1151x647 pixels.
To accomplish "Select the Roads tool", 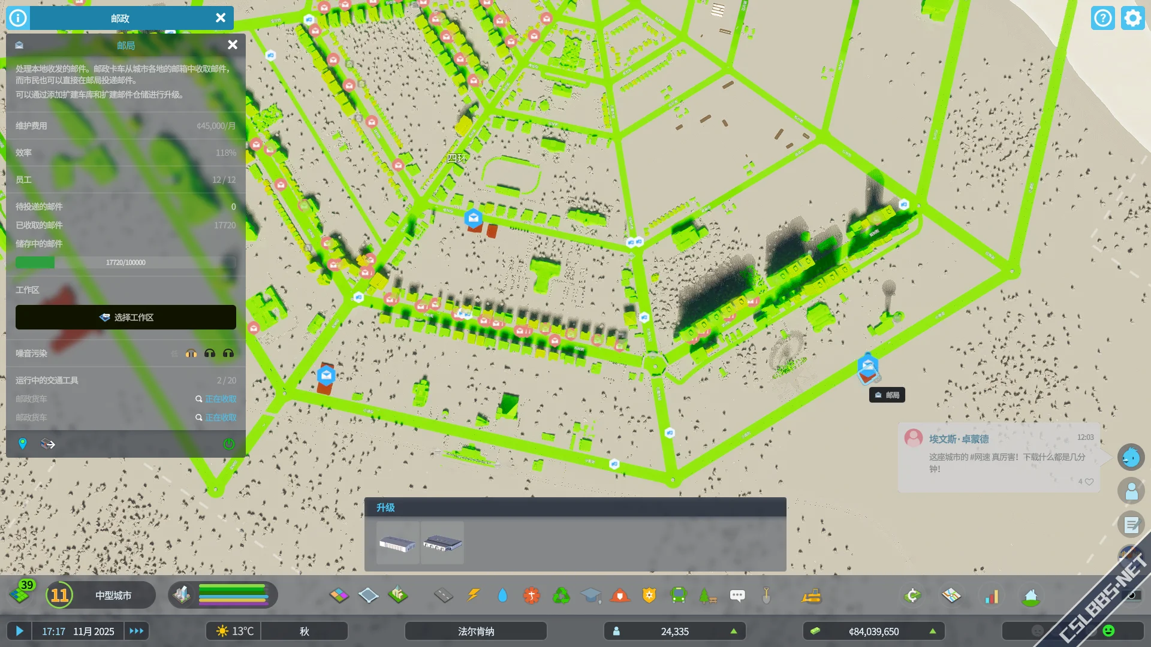I will (444, 595).
